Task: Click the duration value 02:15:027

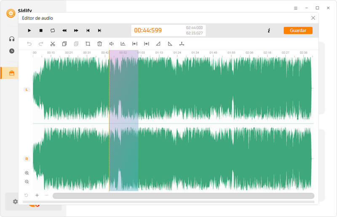Action: (x=194, y=33)
